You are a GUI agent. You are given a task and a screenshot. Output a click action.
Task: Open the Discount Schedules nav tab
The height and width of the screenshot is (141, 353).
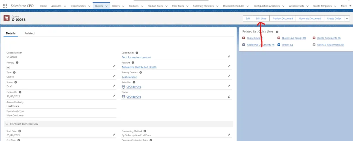coord(234,6)
